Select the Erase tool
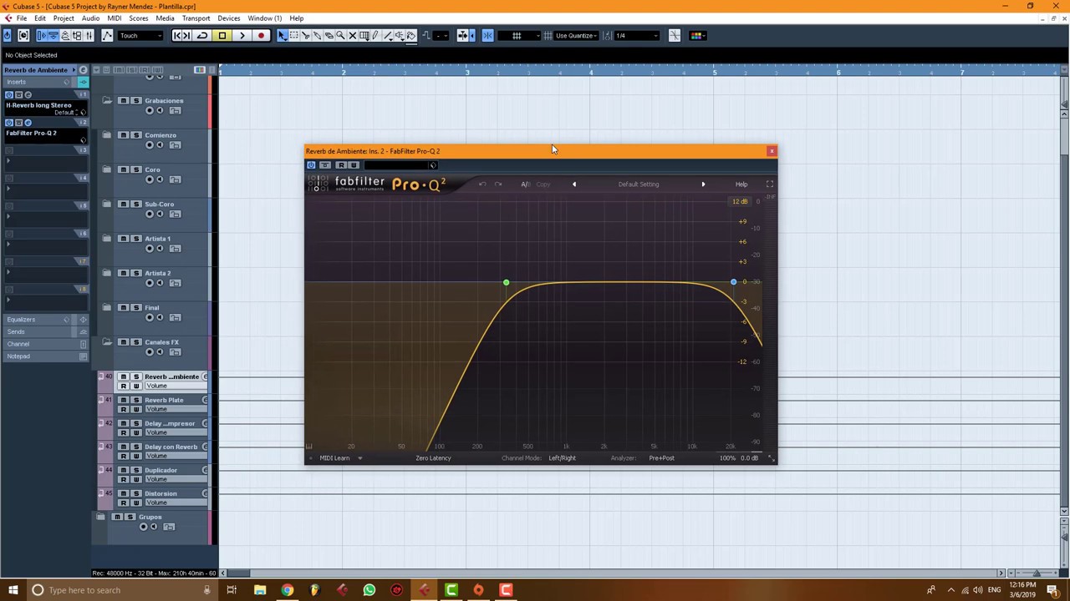1070x601 pixels. click(x=329, y=35)
